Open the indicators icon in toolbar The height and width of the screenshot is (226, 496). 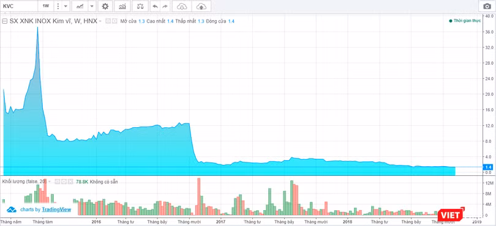click(122, 6)
